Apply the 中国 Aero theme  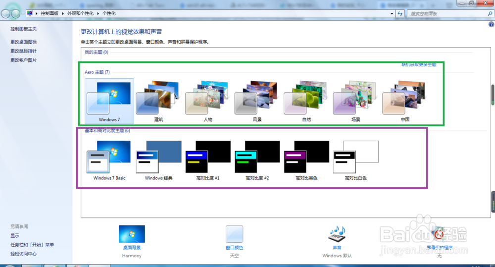click(x=405, y=101)
